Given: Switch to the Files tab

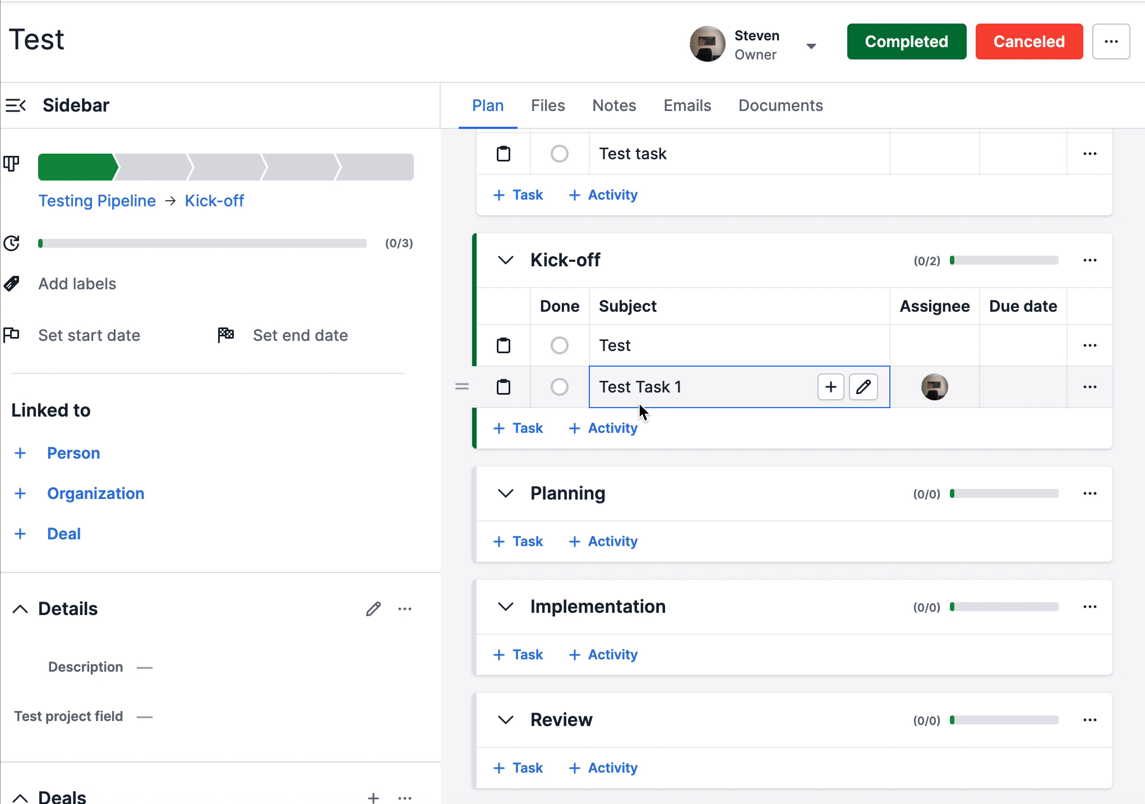Looking at the screenshot, I should coord(547,105).
